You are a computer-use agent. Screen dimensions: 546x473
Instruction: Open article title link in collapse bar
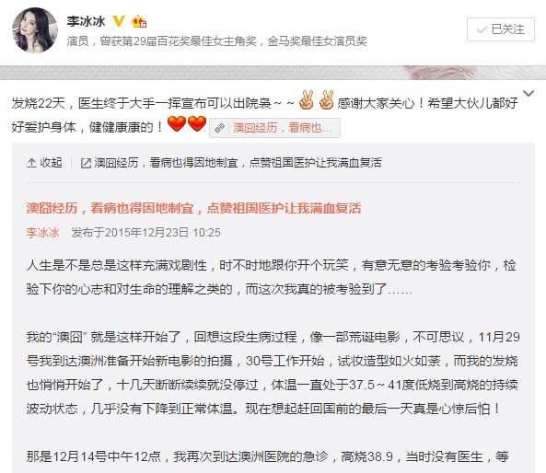[238, 163]
